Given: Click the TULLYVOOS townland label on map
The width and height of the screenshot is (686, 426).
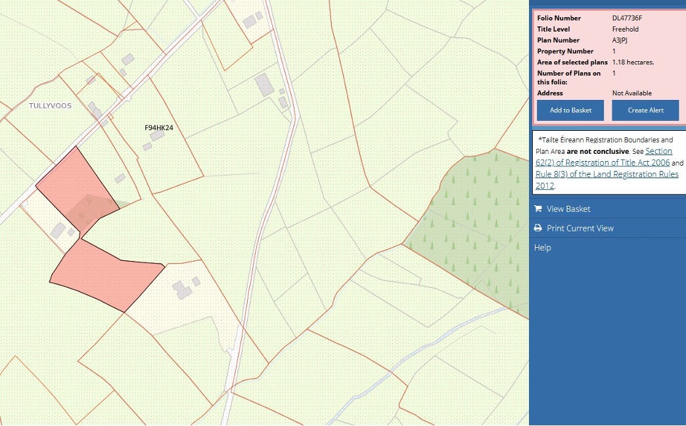Looking at the screenshot, I should pos(51,106).
